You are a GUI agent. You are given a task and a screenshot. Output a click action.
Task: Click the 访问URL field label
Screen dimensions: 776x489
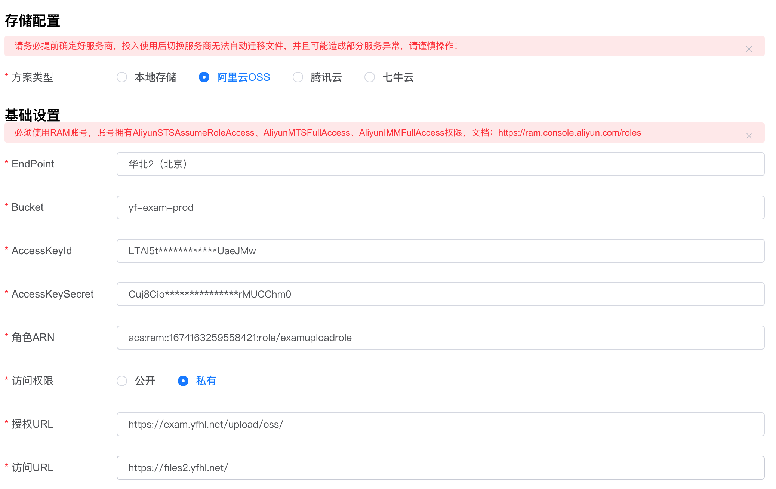tap(33, 467)
